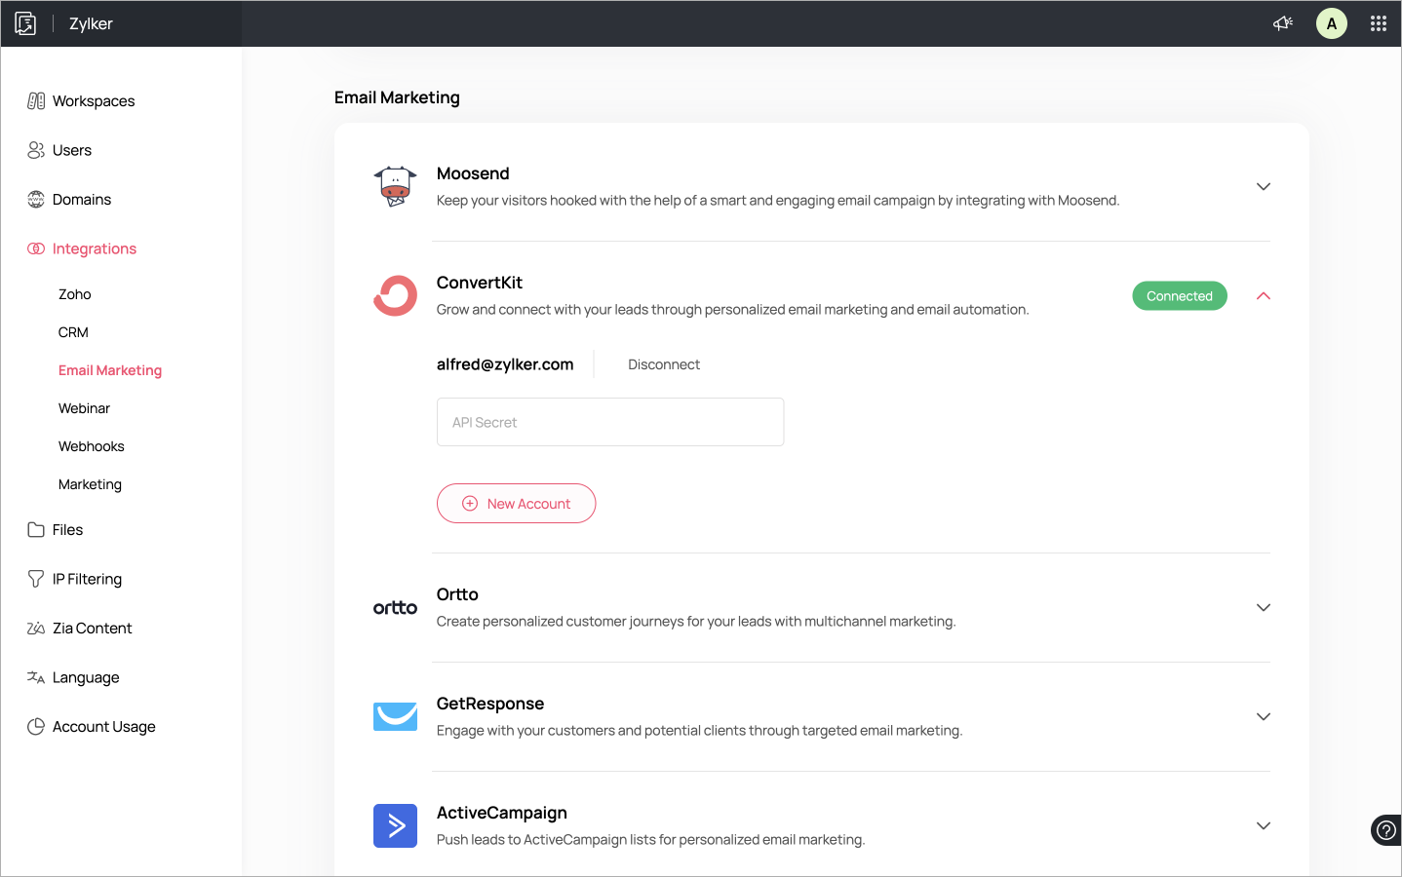The width and height of the screenshot is (1402, 877).
Task: Select the CRM integrations item
Action: point(73,332)
